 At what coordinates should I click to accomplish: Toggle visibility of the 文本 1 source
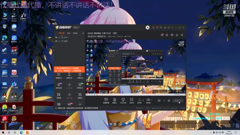[56, 37]
